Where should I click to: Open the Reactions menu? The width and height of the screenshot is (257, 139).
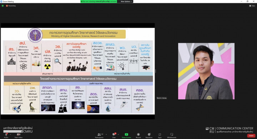149,135
